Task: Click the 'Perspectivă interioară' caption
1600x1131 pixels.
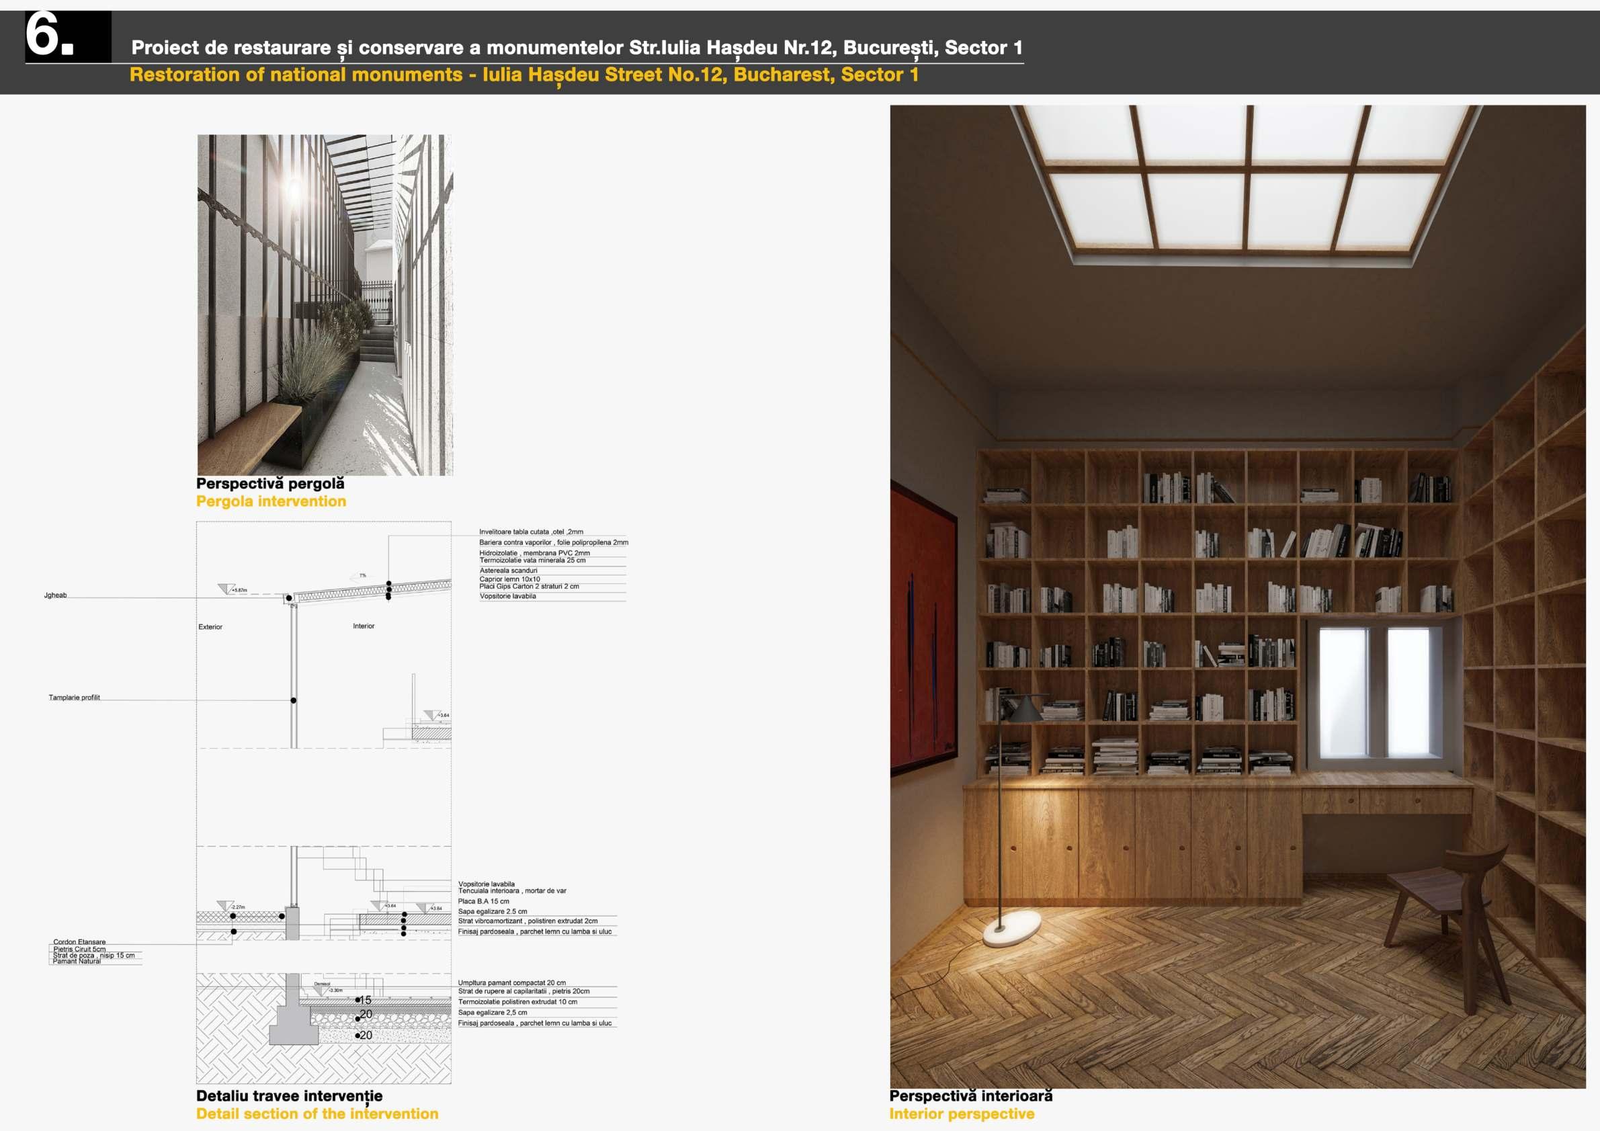Action: click(971, 1095)
